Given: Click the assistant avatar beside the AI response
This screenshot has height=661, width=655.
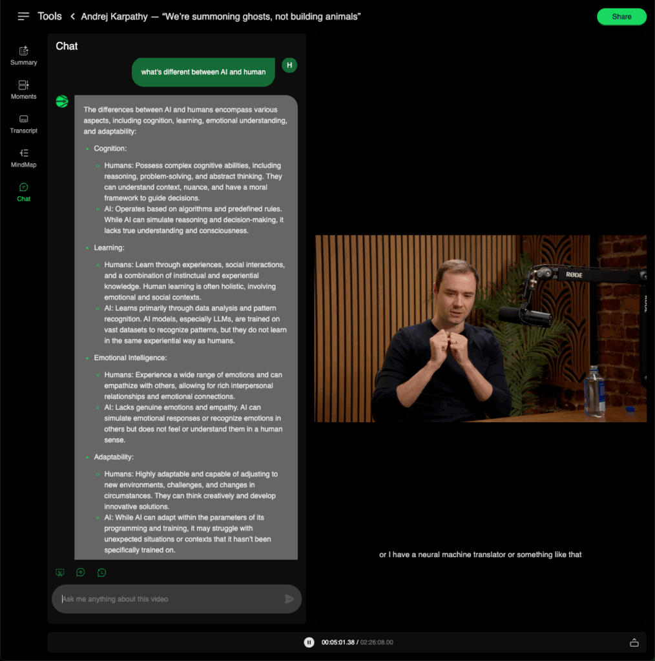Looking at the screenshot, I should pos(61,101).
